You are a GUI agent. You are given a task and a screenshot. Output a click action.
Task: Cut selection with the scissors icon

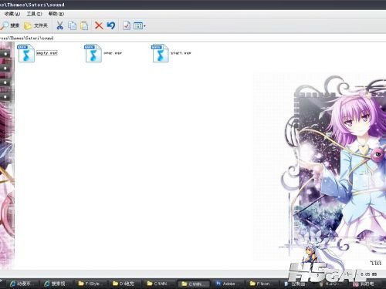pos(59,25)
